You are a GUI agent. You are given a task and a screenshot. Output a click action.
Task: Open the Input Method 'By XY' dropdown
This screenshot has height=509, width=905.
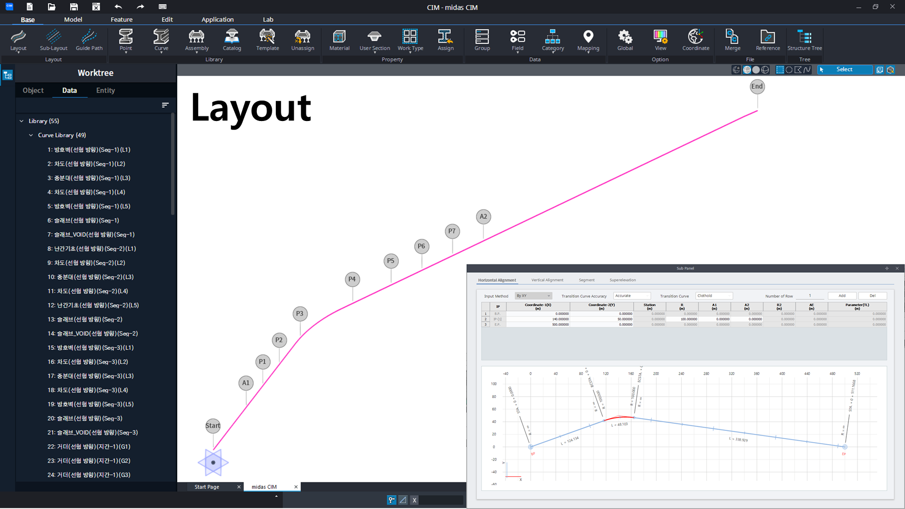click(533, 296)
